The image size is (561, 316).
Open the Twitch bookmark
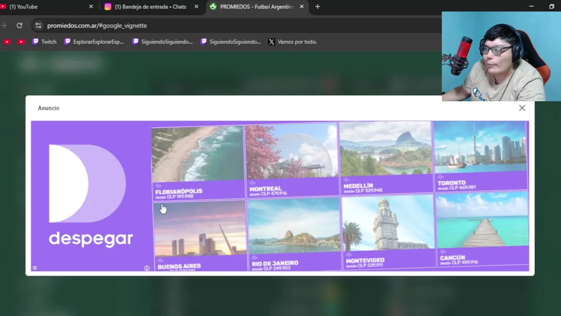coord(44,42)
